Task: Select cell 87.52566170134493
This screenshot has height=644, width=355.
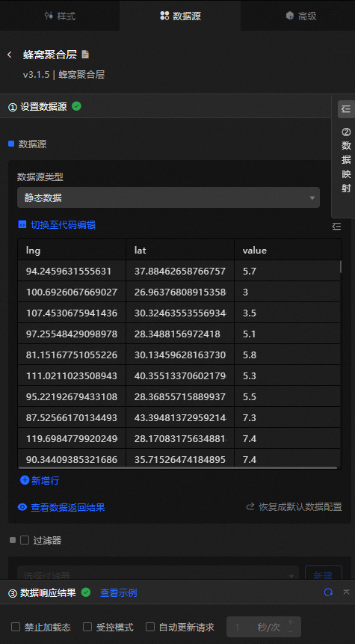Action: 72,417
